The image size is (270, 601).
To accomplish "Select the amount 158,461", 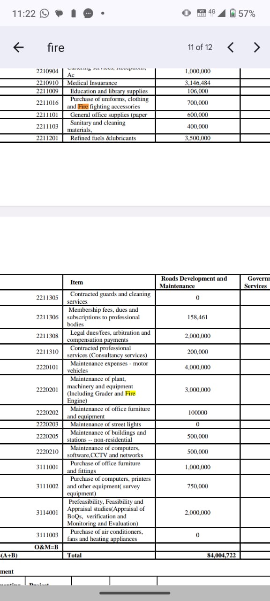I will pos(198,317).
